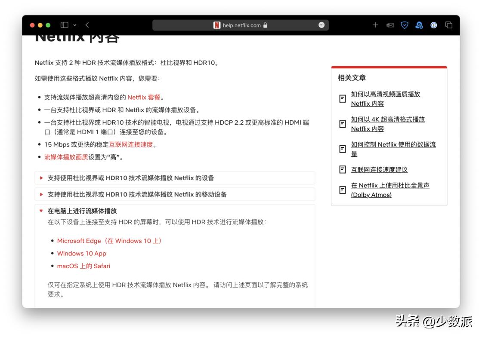The height and width of the screenshot is (337, 482).
Task: Click the macOS 上的 Safari link
Action: click(83, 266)
